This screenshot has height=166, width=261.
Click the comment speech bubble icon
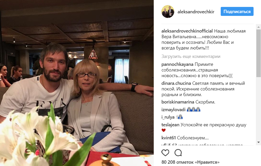(x=178, y=153)
